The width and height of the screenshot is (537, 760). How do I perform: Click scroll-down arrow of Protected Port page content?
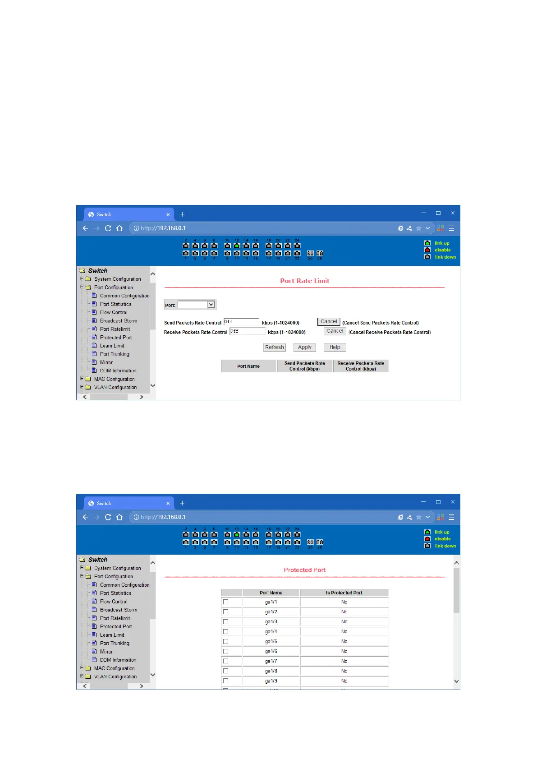pyautogui.click(x=456, y=681)
